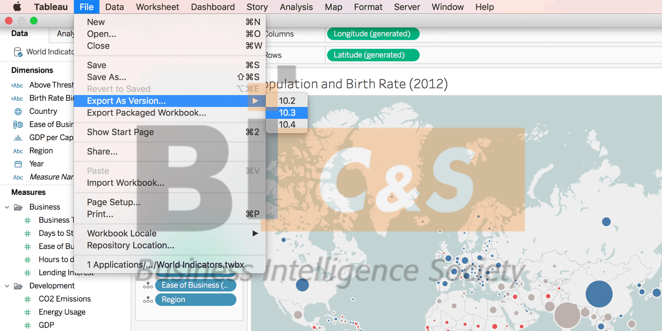The width and height of the screenshot is (662, 331).
Task: Click the Latitude (generated) pill on Rows
Action: click(373, 55)
